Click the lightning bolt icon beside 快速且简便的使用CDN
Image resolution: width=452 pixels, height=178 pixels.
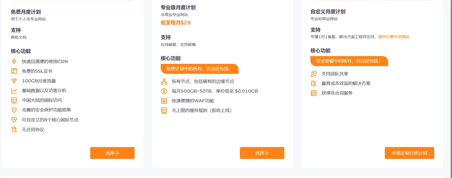coord(14,61)
